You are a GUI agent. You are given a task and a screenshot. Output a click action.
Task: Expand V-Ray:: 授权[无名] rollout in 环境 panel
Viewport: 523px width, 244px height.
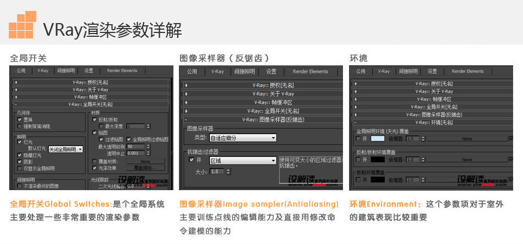click(x=433, y=84)
